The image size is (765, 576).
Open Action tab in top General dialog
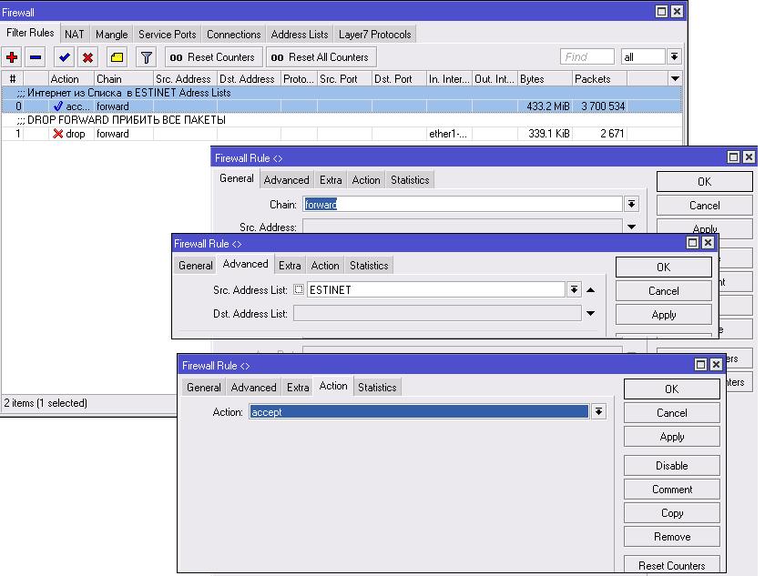(366, 180)
